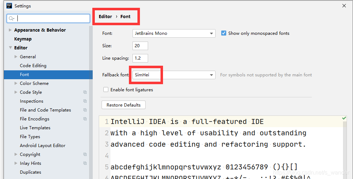Click the 'Line spacing:' label
353x179 pixels.
[x=115, y=58]
